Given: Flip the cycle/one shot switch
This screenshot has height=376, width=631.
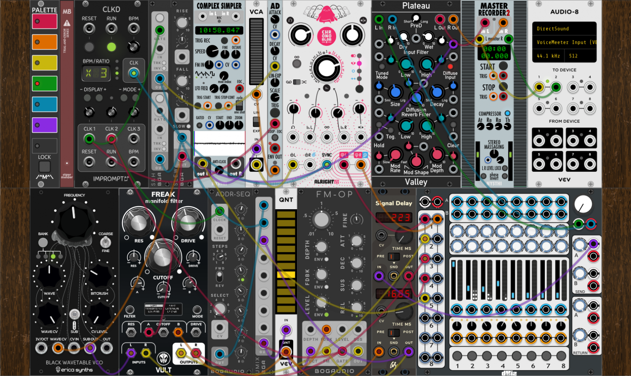Looking at the screenshot, I should pos(239,105).
